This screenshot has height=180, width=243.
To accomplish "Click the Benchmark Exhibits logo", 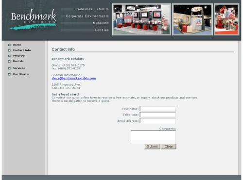I will click(x=33, y=19).
